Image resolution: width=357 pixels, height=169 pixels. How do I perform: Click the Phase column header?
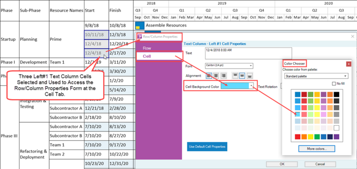[9, 10]
